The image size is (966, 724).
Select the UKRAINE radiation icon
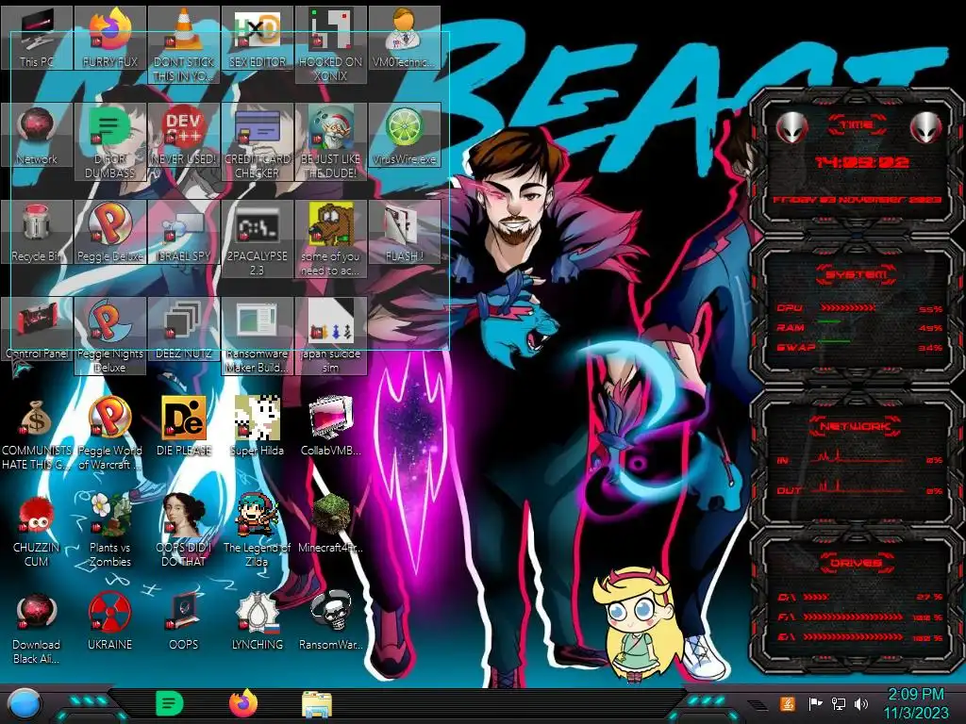110,621
